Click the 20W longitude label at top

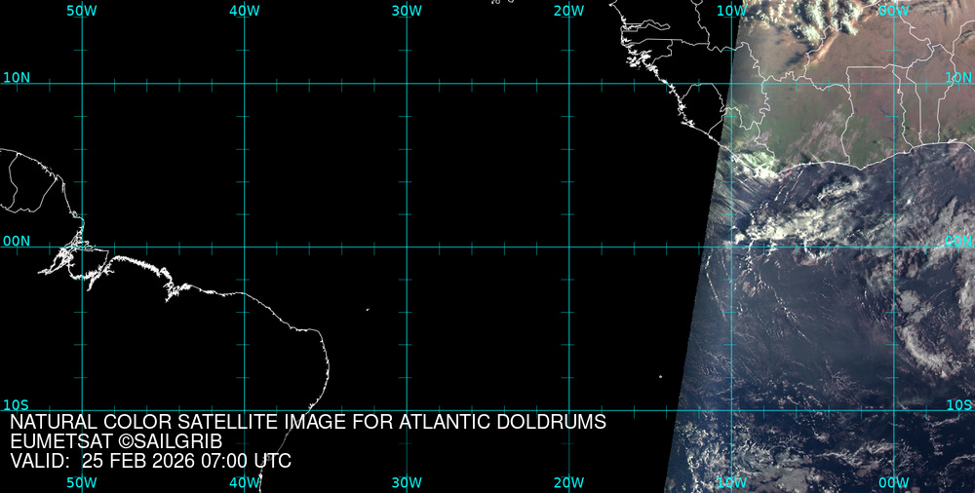point(568,11)
